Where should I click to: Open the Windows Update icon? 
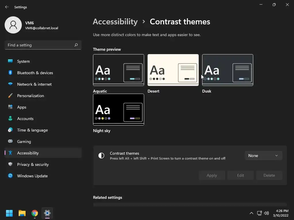pyautogui.click(x=10, y=176)
